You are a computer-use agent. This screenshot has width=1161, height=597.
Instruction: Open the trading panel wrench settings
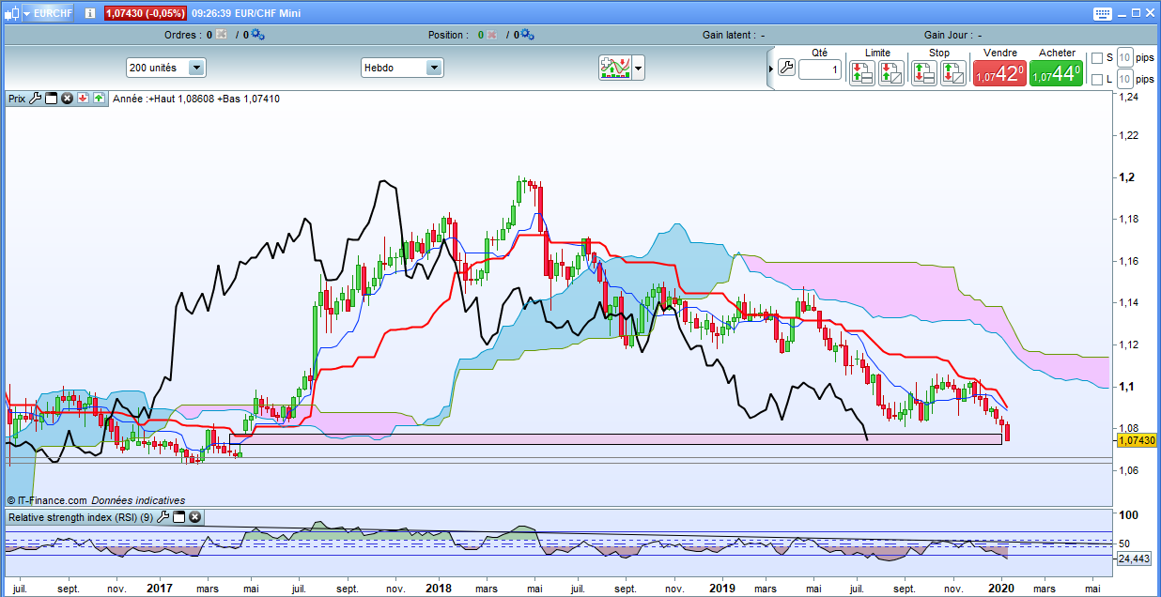[x=787, y=68]
